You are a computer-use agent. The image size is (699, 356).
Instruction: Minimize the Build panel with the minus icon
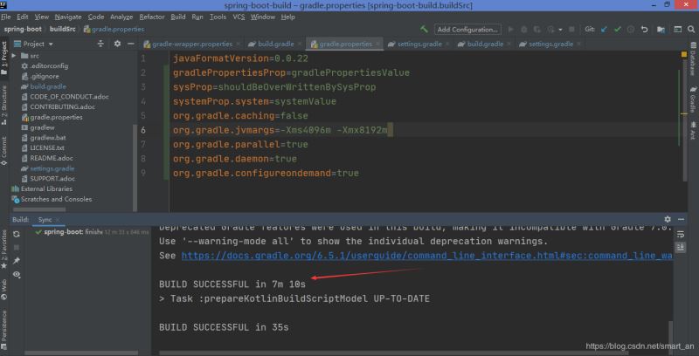click(x=681, y=219)
